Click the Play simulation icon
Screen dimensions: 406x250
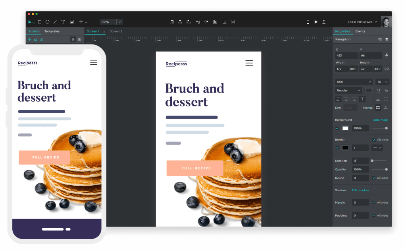point(316,22)
